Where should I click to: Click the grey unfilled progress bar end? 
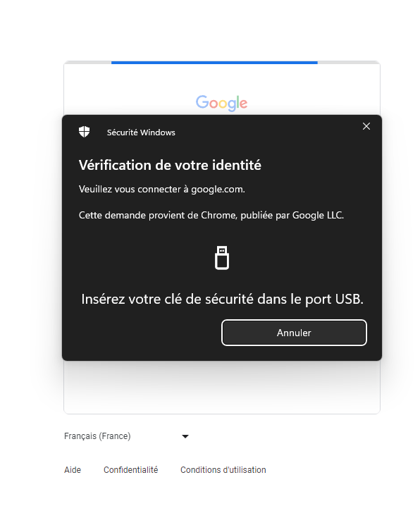[349, 63]
